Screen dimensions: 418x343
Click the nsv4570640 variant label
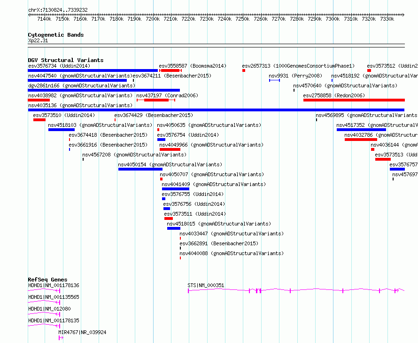tap(345, 86)
